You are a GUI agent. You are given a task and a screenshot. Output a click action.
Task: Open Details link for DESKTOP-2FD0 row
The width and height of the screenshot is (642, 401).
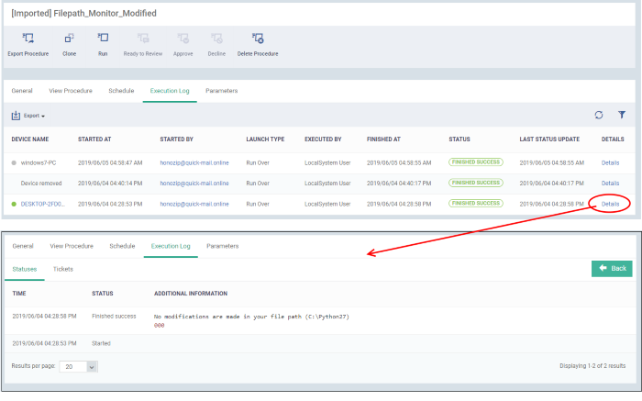pyautogui.click(x=610, y=204)
